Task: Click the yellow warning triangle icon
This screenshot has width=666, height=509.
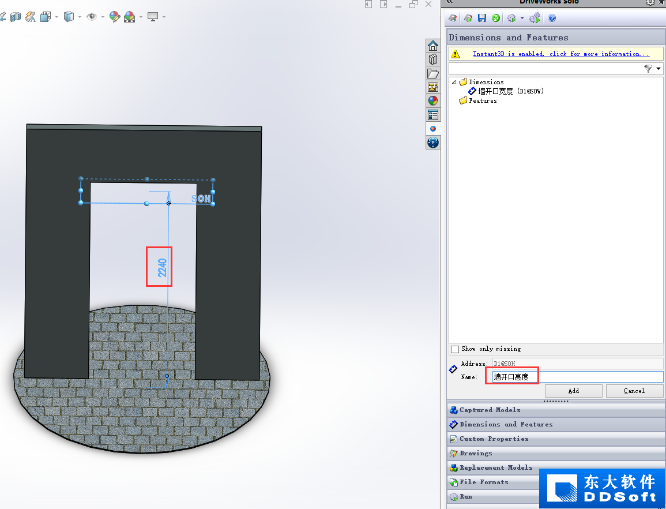Action: [x=456, y=54]
